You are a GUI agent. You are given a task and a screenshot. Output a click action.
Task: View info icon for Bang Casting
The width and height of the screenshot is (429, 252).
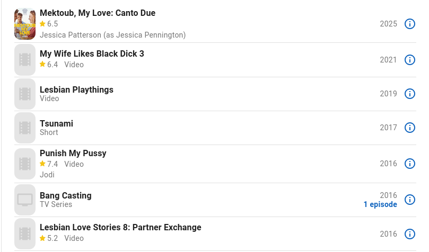409,200
